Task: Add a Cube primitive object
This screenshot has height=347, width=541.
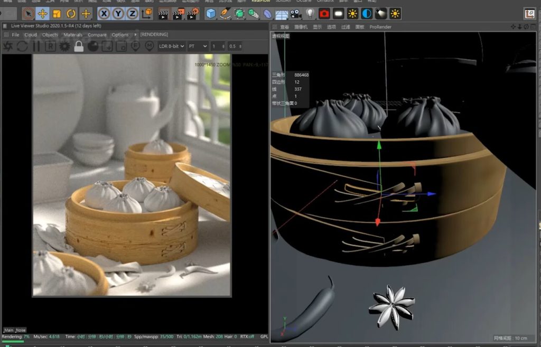Action: tap(210, 14)
